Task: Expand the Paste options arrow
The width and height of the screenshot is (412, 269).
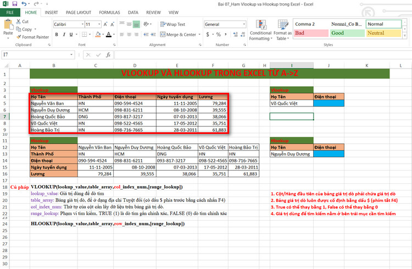Action: click(x=8, y=38)
